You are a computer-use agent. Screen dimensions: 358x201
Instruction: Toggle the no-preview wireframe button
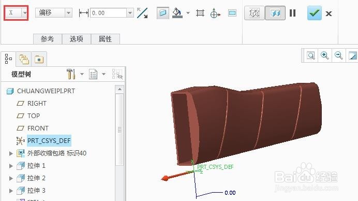pos(255,13)
